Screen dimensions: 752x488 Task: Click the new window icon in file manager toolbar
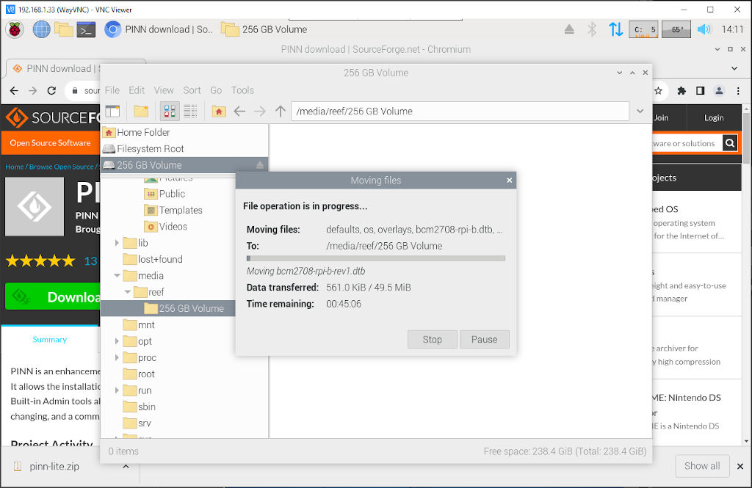[112, 112]
